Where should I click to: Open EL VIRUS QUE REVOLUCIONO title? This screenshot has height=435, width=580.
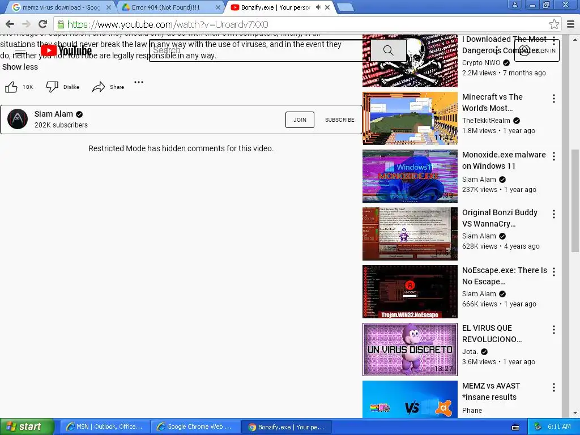tap(492, 334)
